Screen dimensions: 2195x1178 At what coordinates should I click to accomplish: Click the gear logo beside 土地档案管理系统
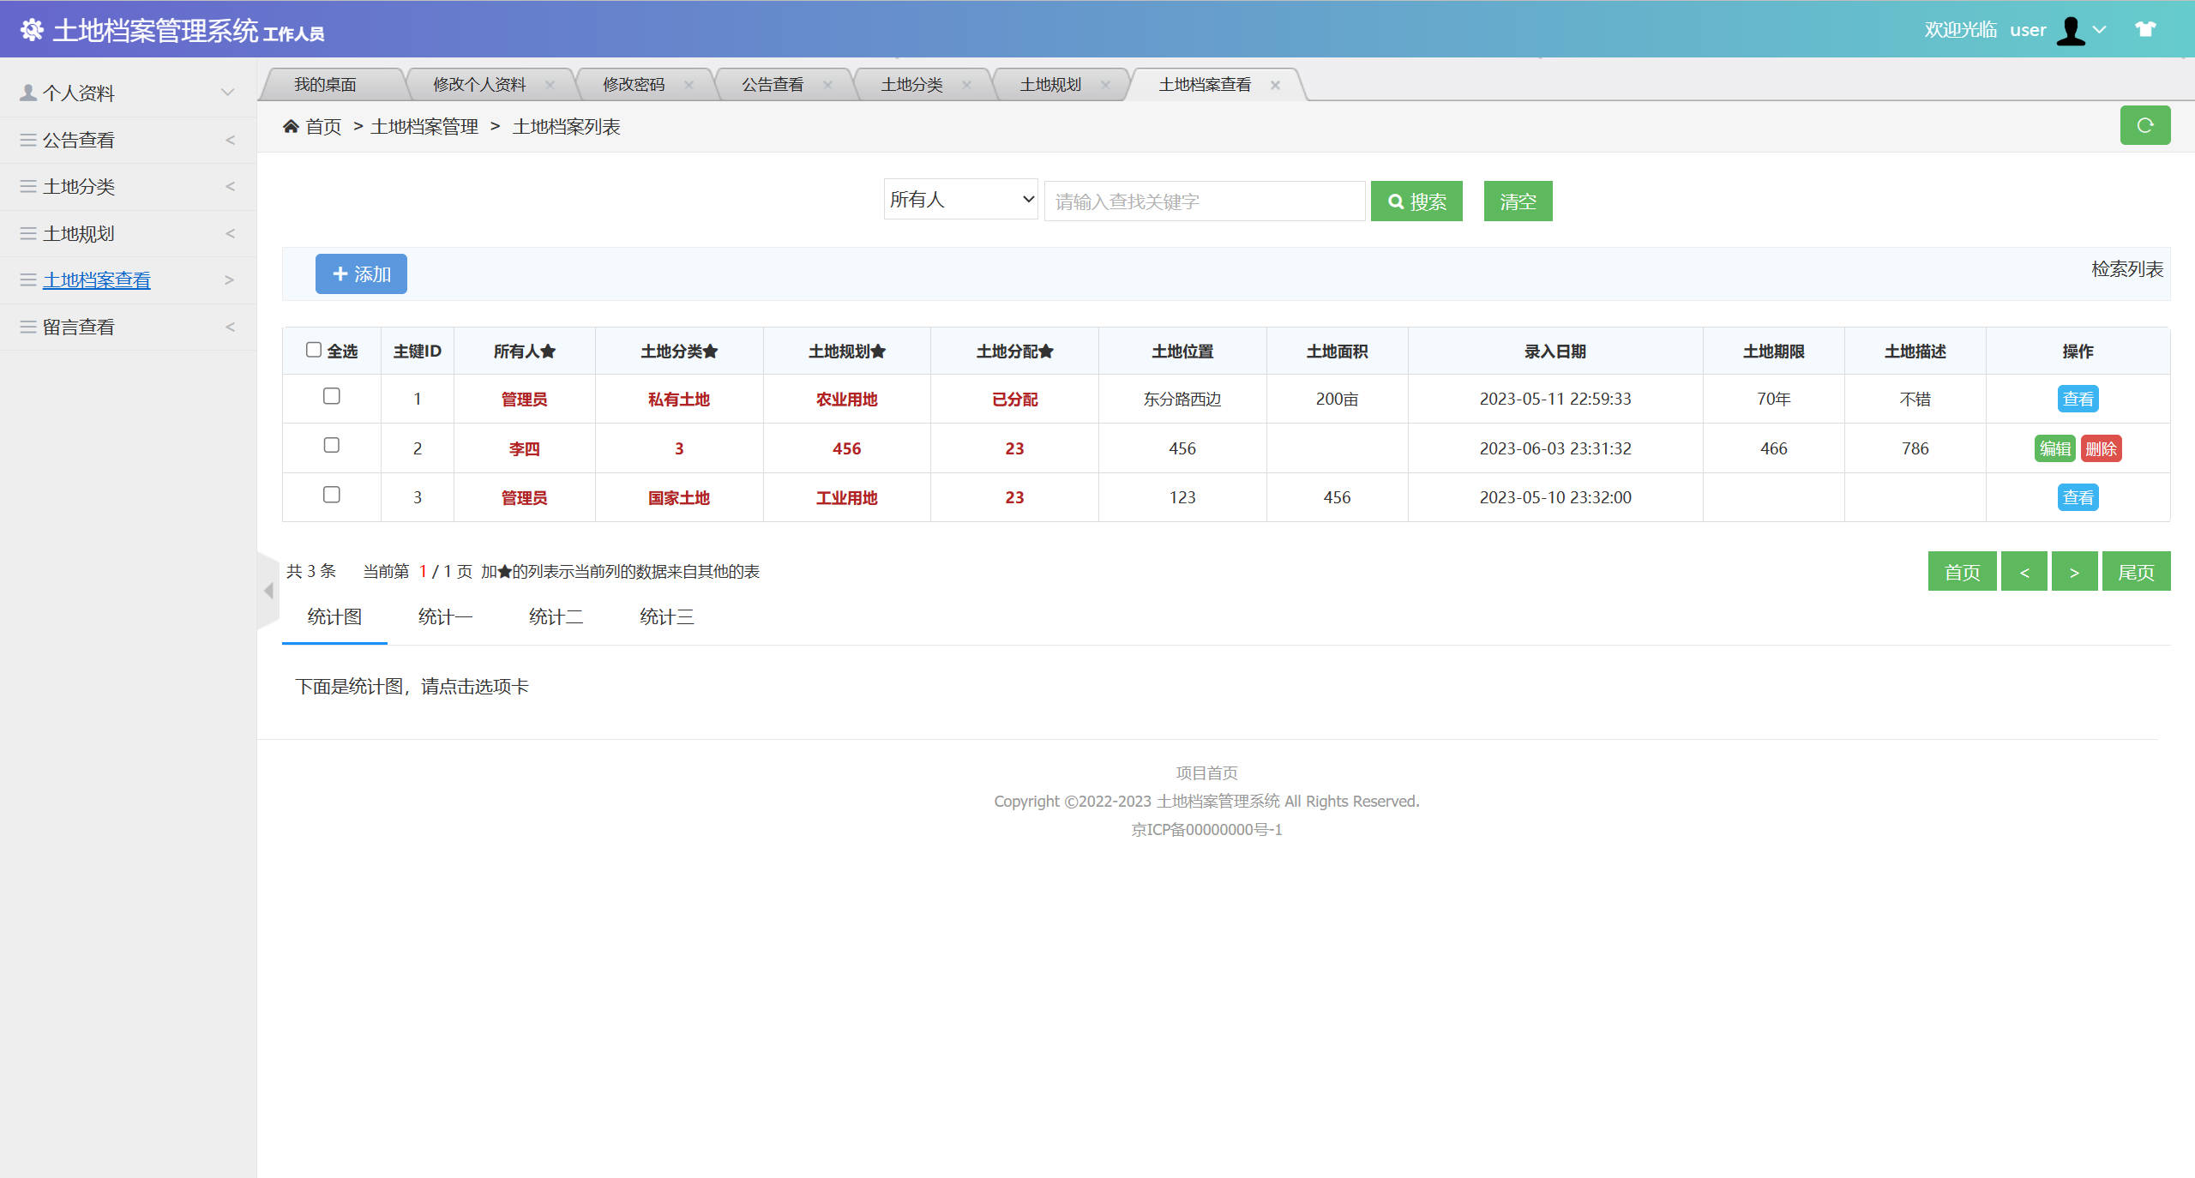click(33, 30)
